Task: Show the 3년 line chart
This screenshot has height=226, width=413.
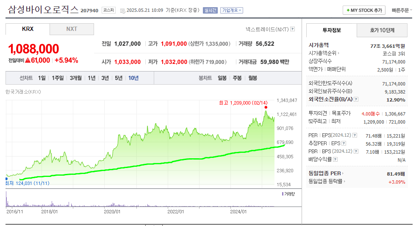Action: [x=105, y=78]
